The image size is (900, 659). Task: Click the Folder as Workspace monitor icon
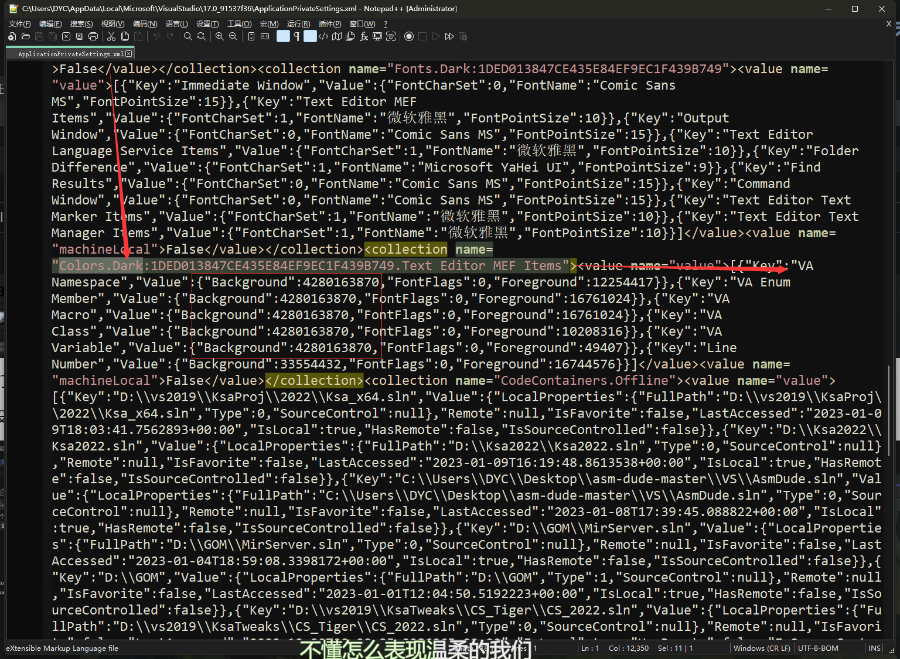pyautogui.click(x=377, y=36)
